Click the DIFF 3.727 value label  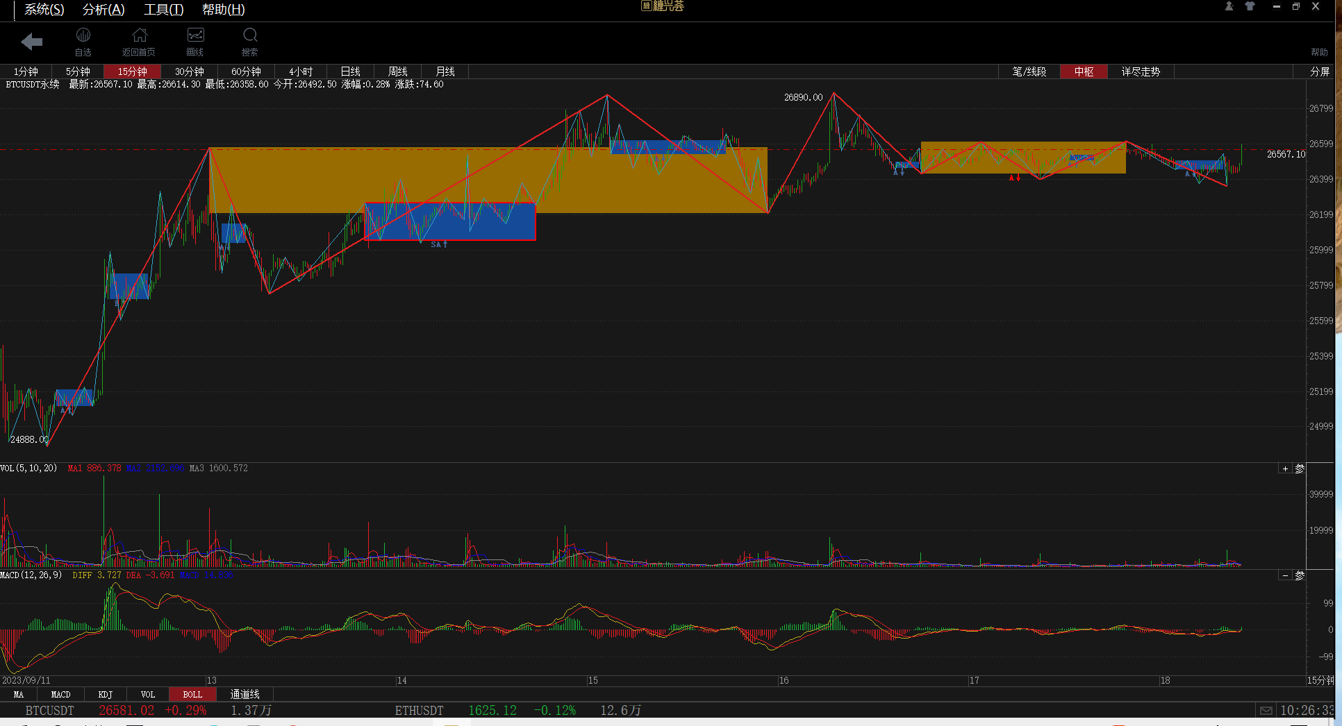point(97,575)
